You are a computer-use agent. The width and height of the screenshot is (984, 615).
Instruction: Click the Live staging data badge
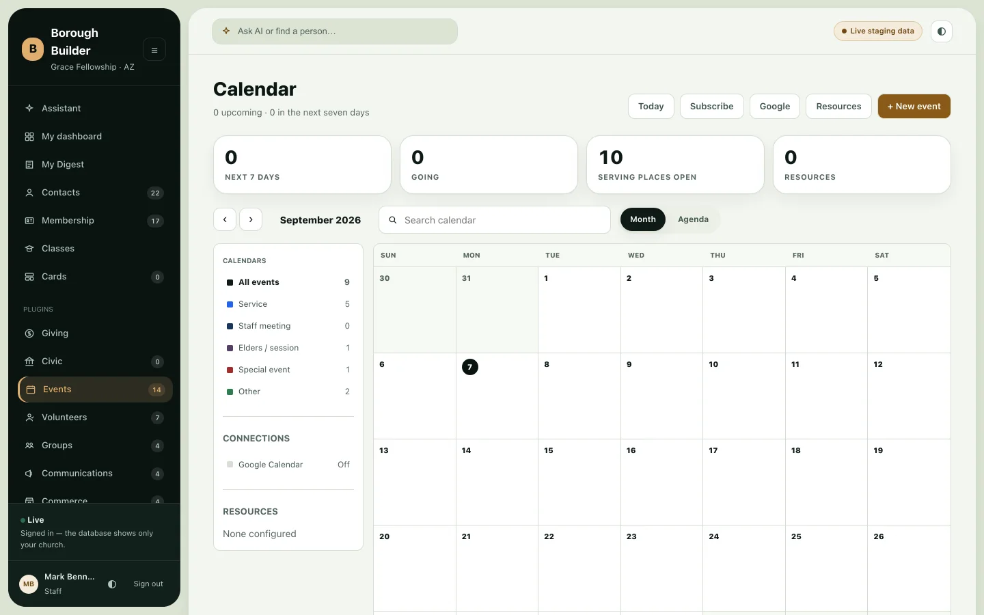(878, 31)
